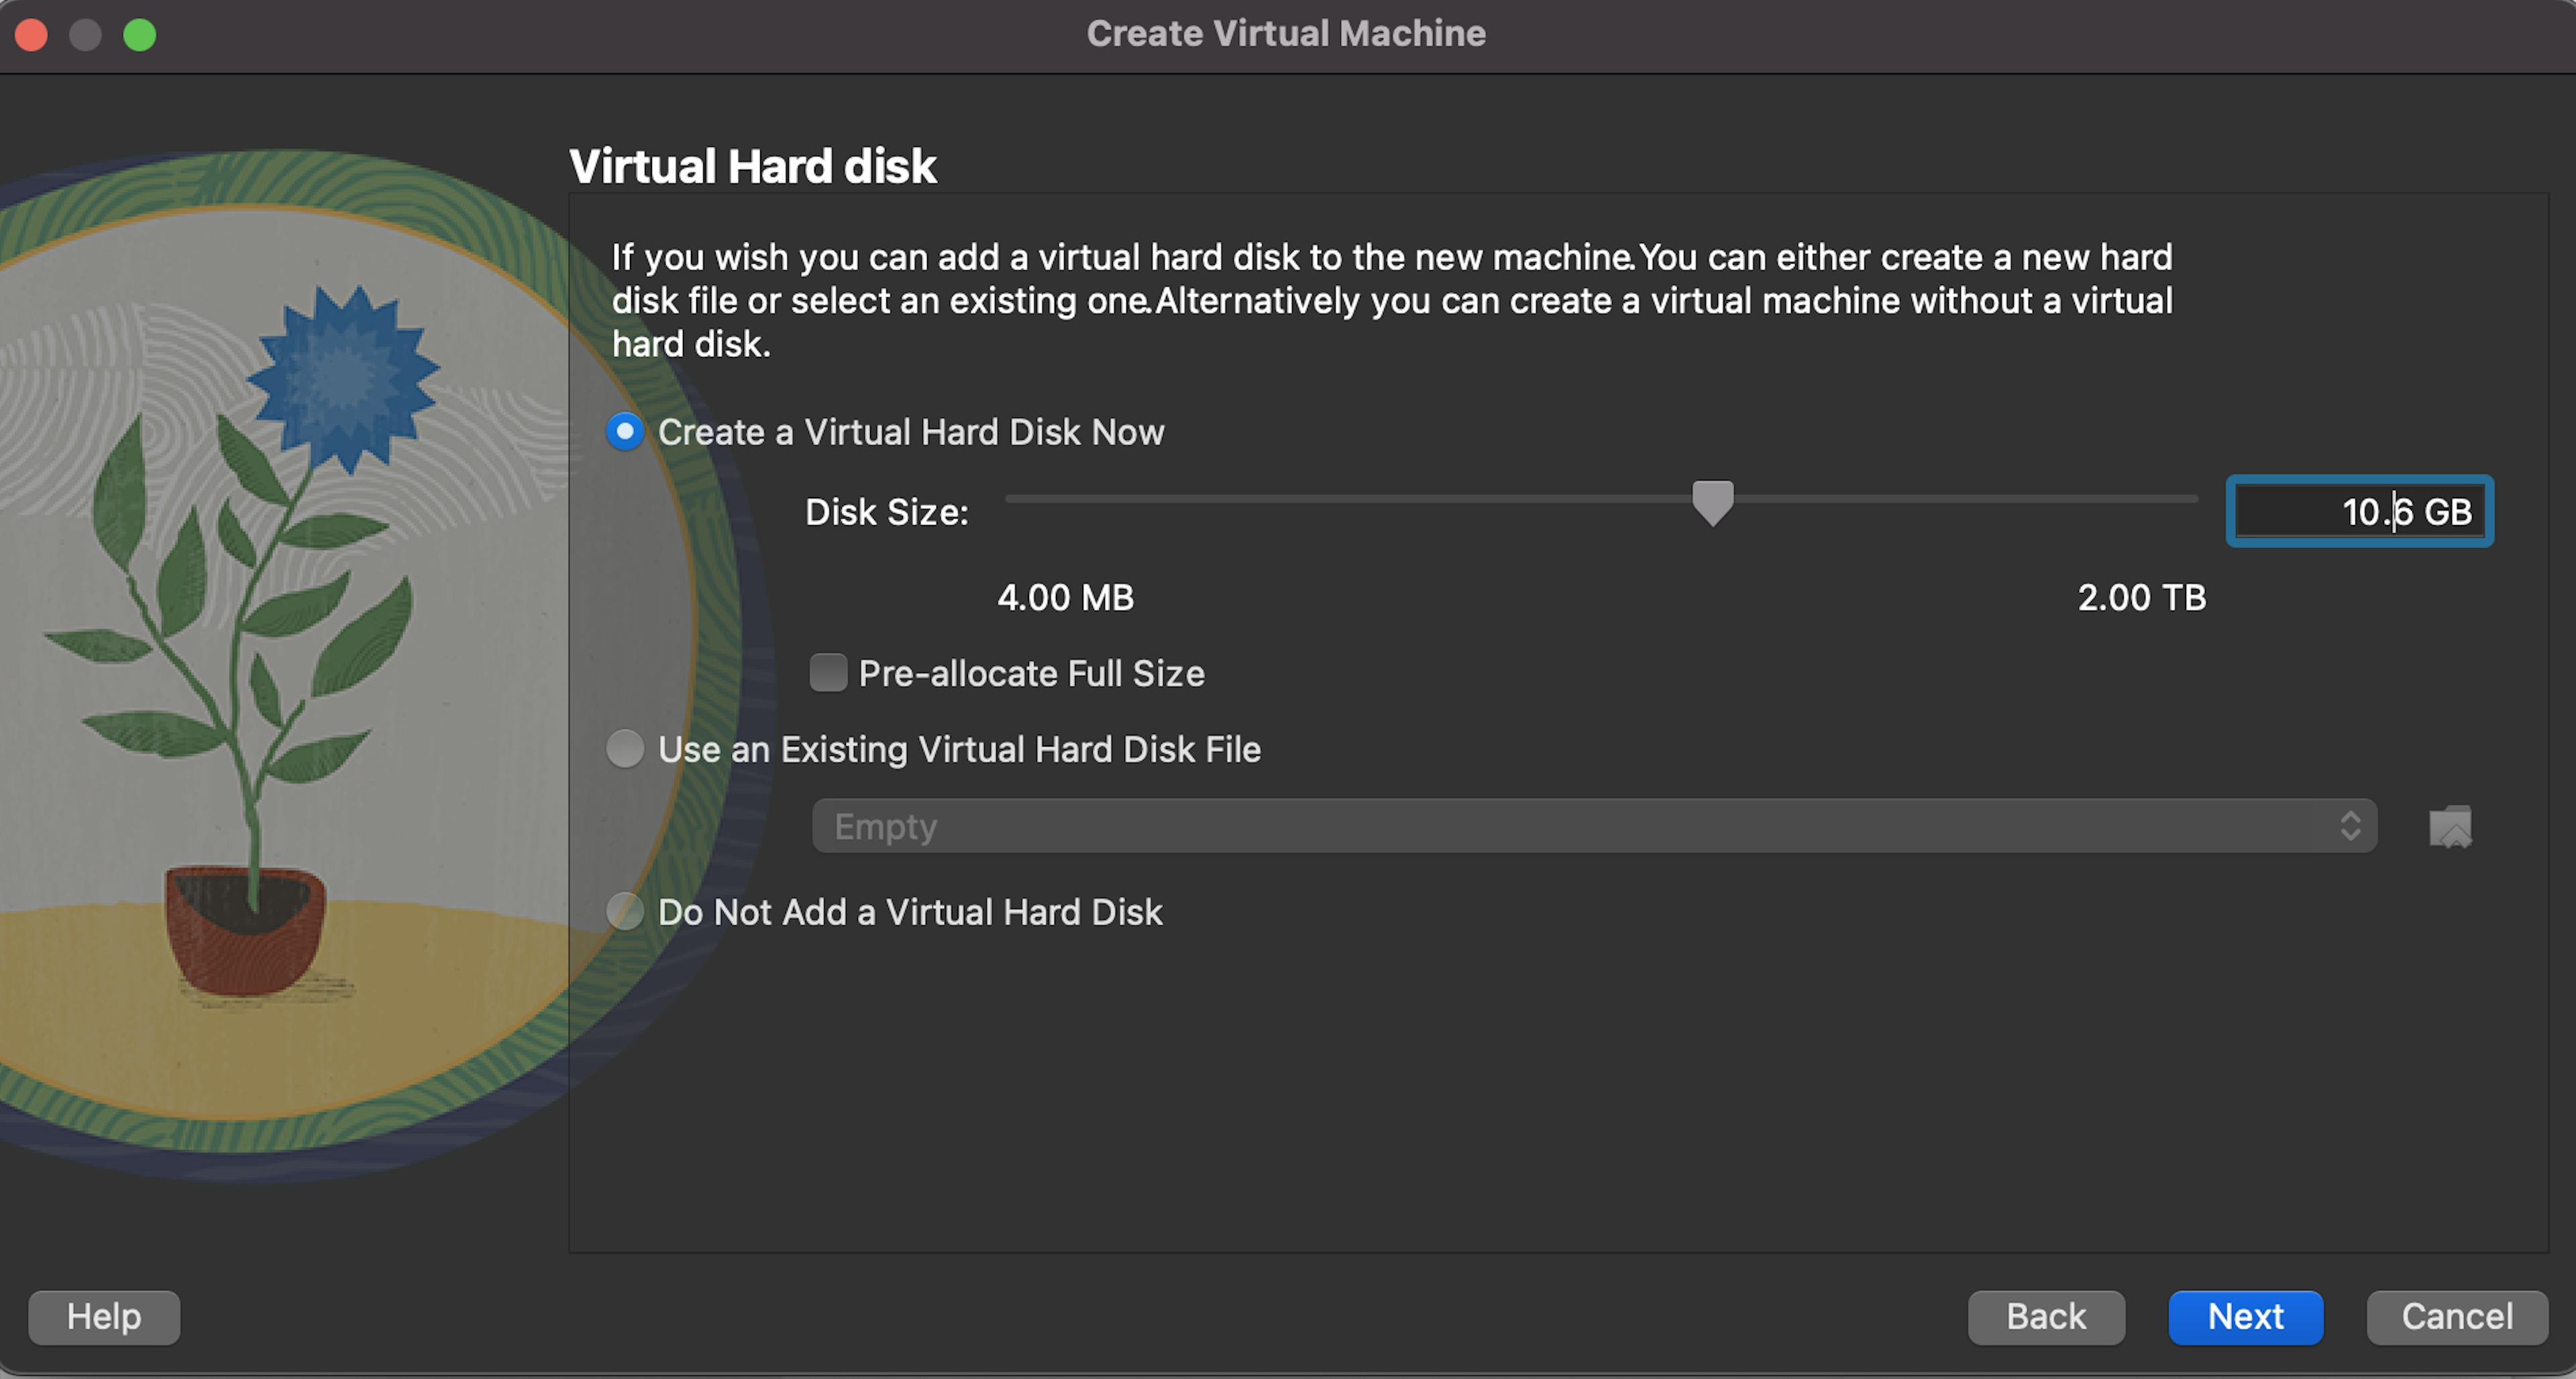Viewport: 2576px width, 1379px height.
Task: Select Do Not Add a Virtual Hard Disk
Action: [625, 911]
